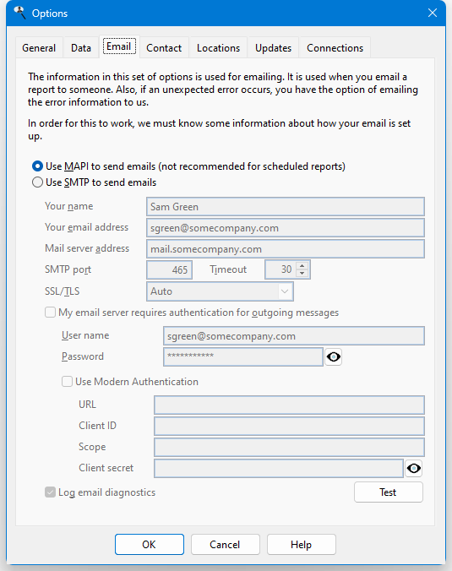The image size is (452, 571).
Task: Select Use MAPI to send emails
Action: [37, 166]
